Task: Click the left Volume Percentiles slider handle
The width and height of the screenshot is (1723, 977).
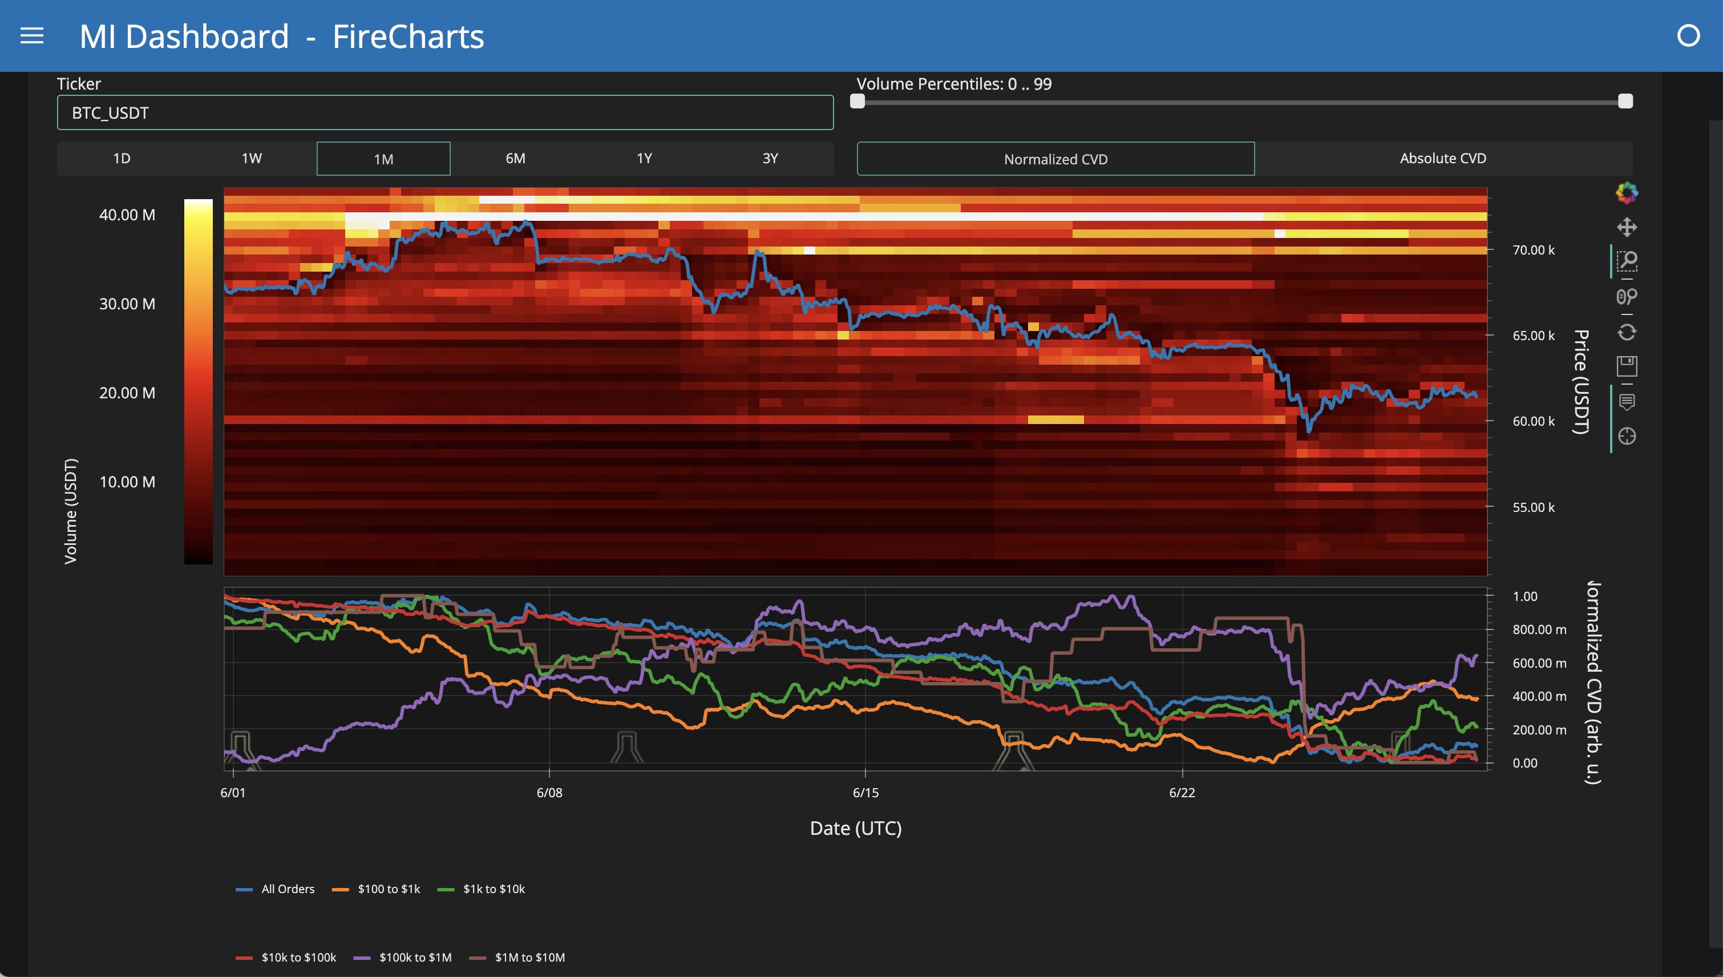Action: click(x=857, y=102)
